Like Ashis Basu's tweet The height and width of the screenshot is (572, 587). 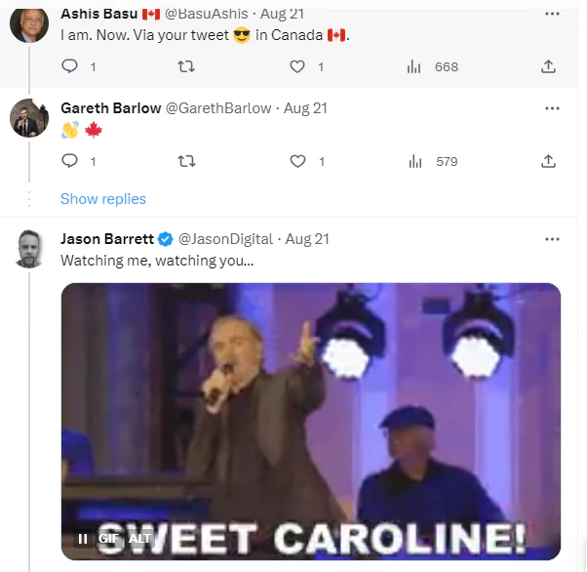pos(298,66)
